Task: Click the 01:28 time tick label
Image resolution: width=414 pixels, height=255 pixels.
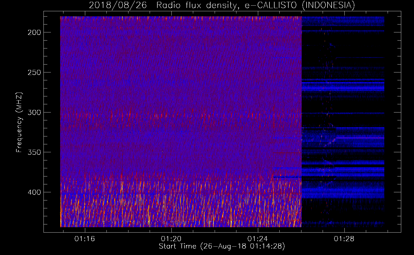Action: coord(344,239)
